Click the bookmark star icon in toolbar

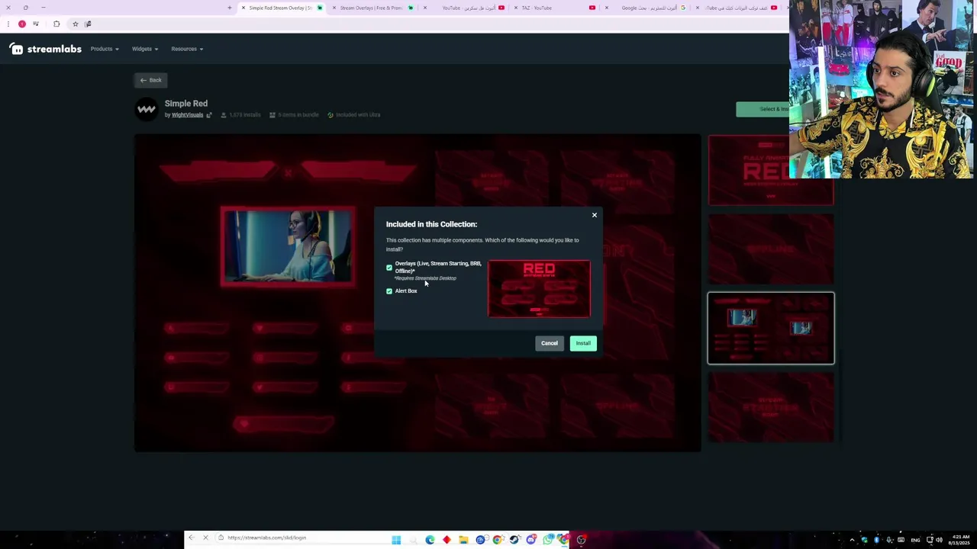point(75,24)
